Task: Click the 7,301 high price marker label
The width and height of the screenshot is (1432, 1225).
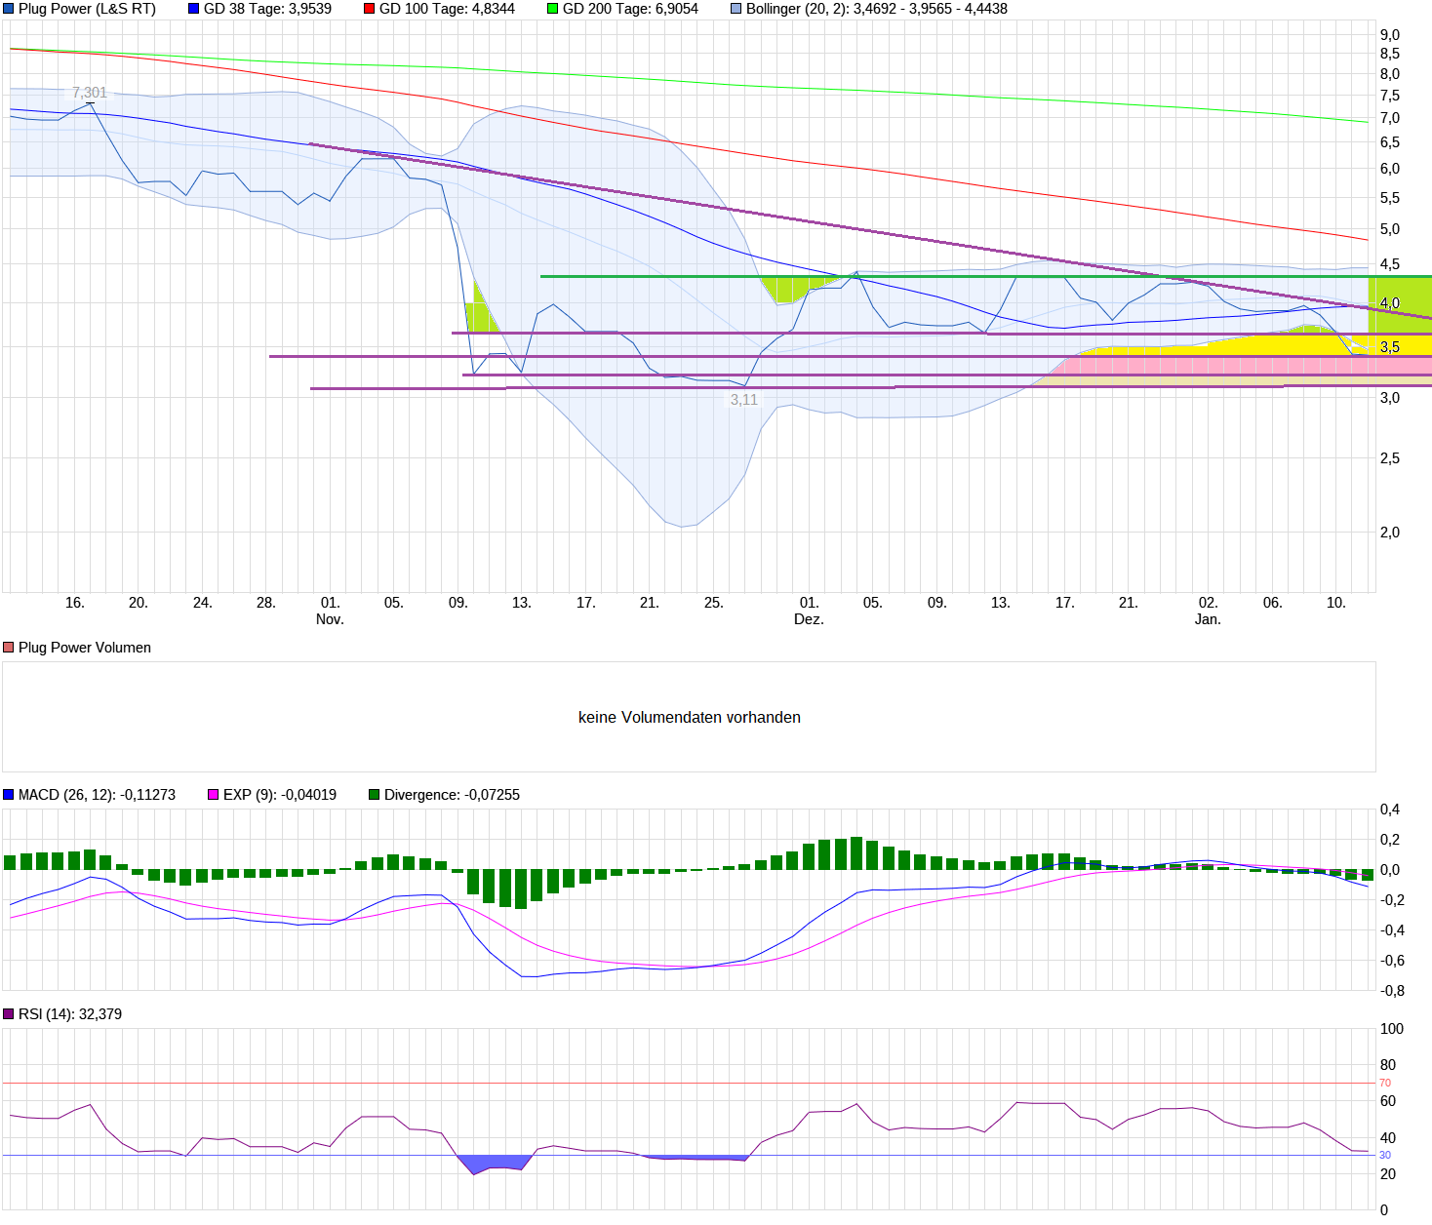Action: coord(90,93)
